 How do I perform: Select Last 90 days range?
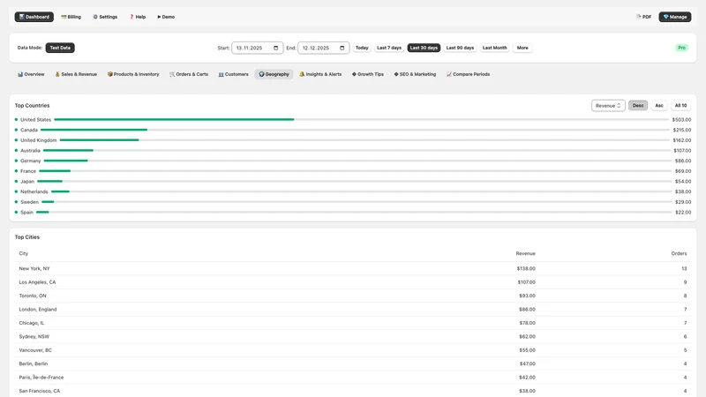(460, 48)
